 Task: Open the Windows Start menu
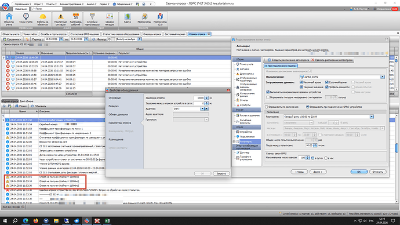pos(5,221)
